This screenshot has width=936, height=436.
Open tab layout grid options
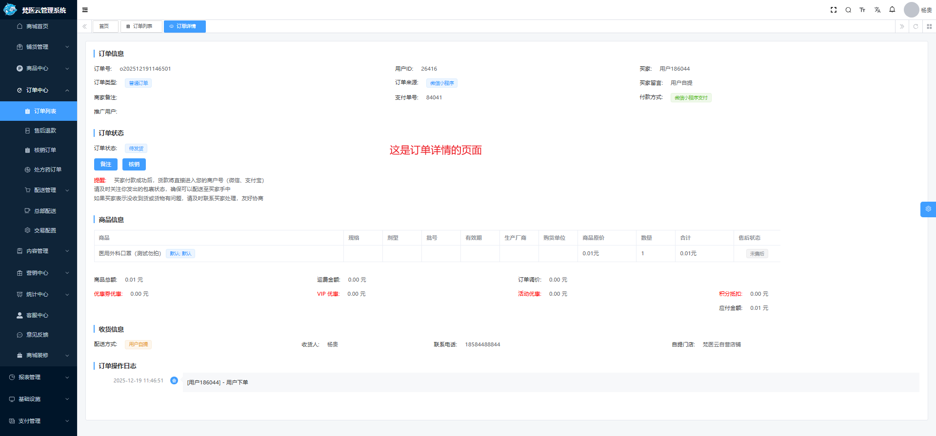(x=929, y=26)
